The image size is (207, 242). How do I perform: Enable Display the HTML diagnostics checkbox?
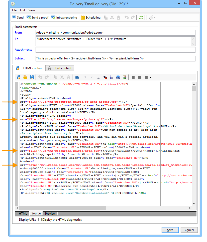pyautogui.click(x=40, y=219)
